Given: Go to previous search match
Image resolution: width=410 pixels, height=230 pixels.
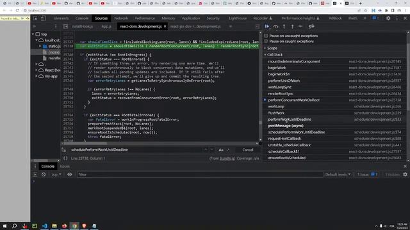Looking at the screenshot, I should 206,150.
